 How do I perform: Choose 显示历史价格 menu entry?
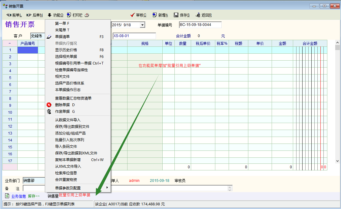[66, 50]
